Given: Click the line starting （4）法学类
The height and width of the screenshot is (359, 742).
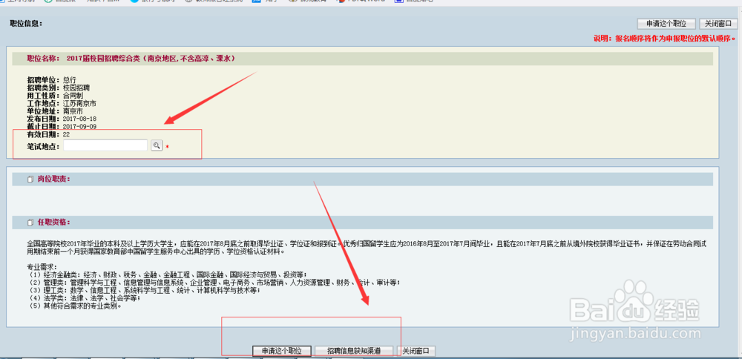Looking at the screenshot, I should (84, 298).
